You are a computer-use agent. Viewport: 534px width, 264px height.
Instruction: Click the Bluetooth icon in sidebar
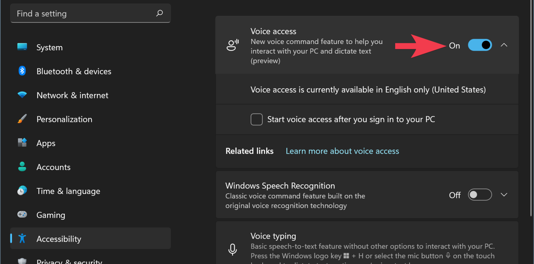click(22, 71)
